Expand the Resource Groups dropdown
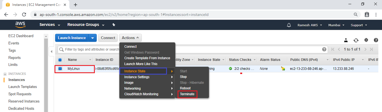 86,25
